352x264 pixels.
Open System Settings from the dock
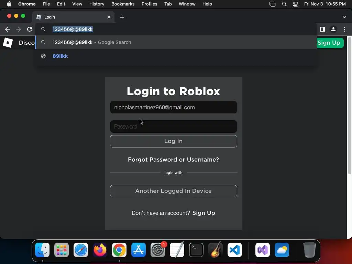(158, 250)
